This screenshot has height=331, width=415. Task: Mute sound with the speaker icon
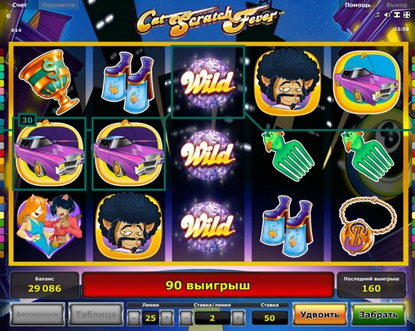387,15
